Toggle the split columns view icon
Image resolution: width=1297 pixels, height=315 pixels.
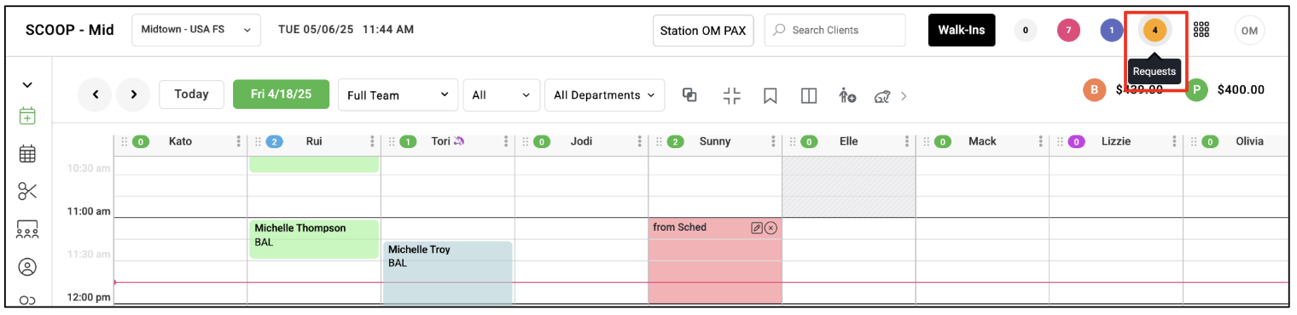click(x=809, y=95)
